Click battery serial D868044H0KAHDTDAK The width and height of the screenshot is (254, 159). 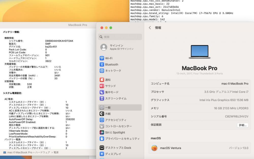pyautogui.click(x=59, y=41)
